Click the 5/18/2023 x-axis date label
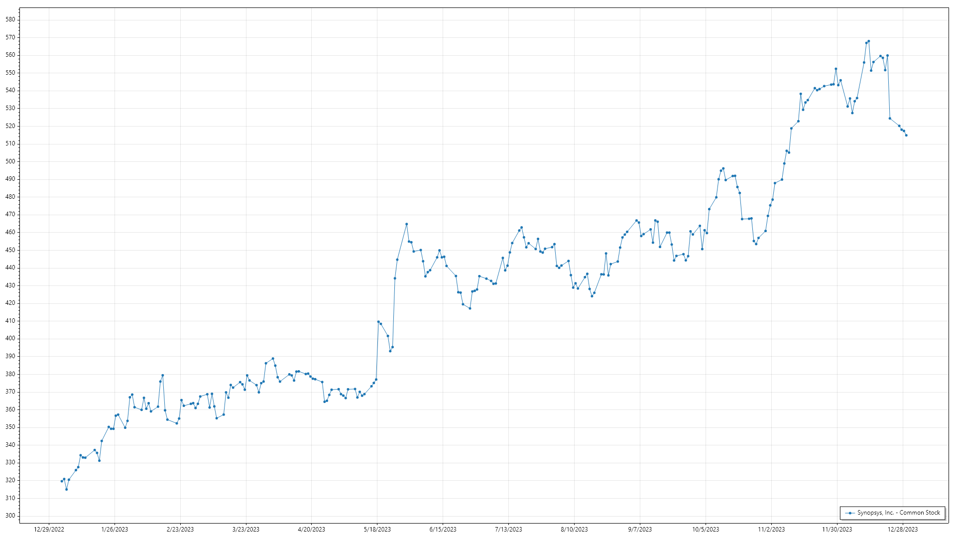956x538 pixels. 377,530
